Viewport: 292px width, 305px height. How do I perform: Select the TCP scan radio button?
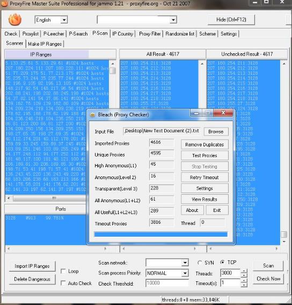tap(223, 262)
